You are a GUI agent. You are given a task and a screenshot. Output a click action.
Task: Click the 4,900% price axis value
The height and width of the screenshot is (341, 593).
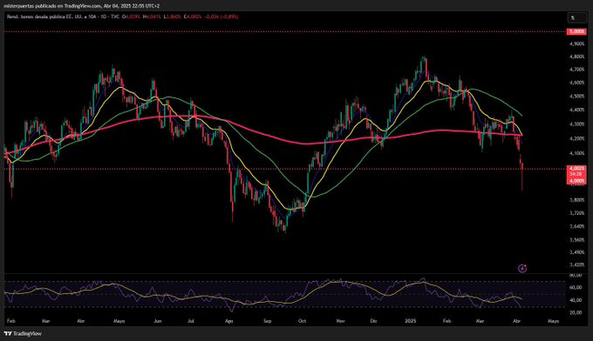(576, 44)
